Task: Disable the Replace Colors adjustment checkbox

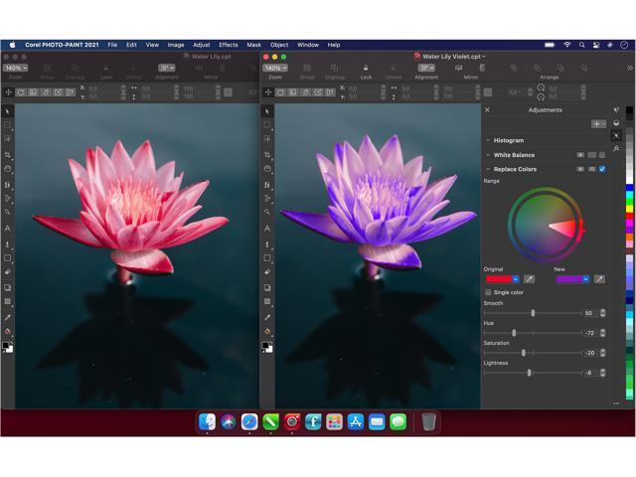Action: (602, 169)
